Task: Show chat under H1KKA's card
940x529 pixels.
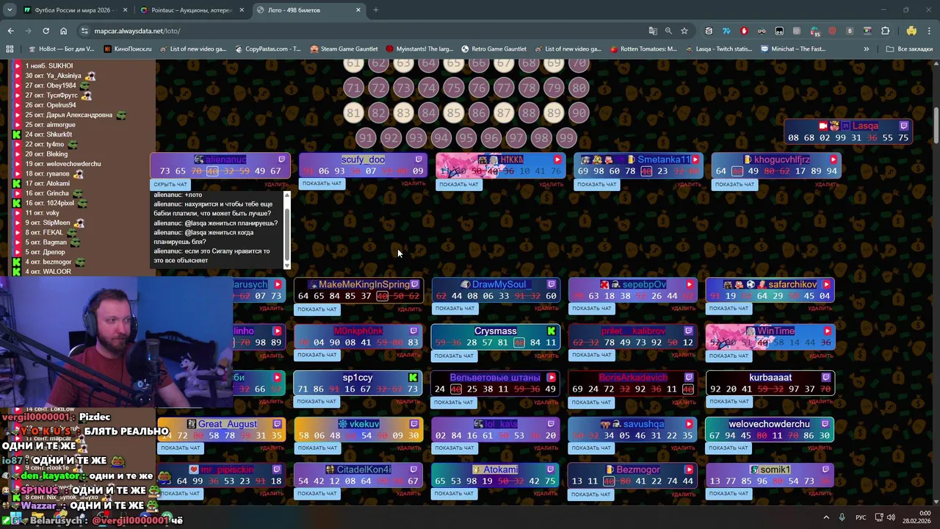Action: (x=458, y=184)
